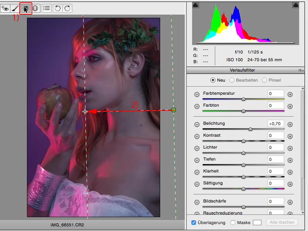Rotate image counterclockwise
308x231 pixels.
coord(58,8)
